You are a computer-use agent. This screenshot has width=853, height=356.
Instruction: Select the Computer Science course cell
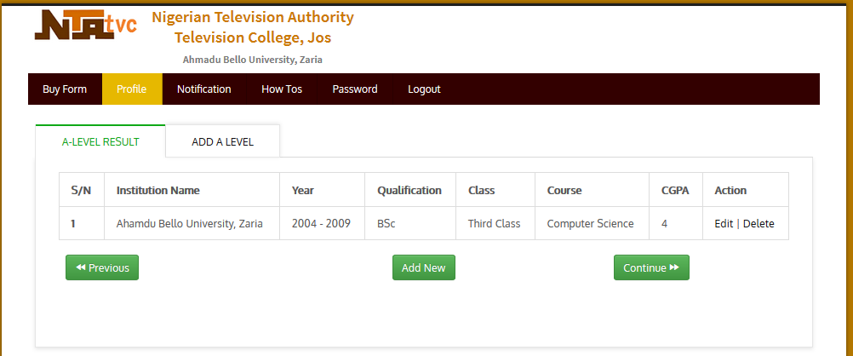tap(590, 224)
